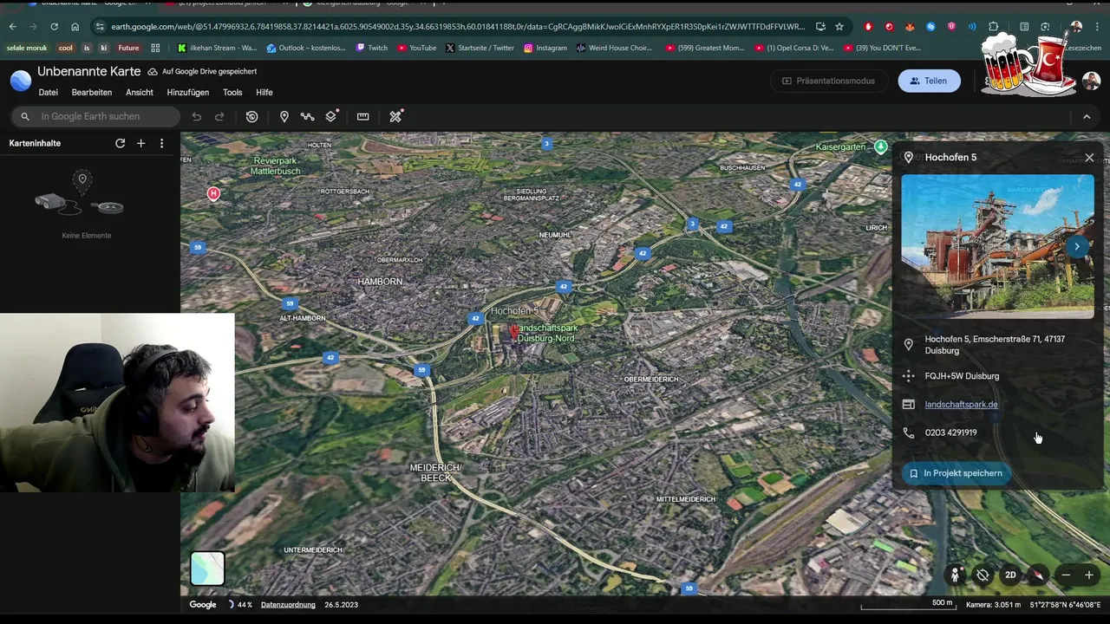This screenshot has width=1110, height=624.
Task: Close the Hochofen 5 info card
Action: tap(1089, 158)
